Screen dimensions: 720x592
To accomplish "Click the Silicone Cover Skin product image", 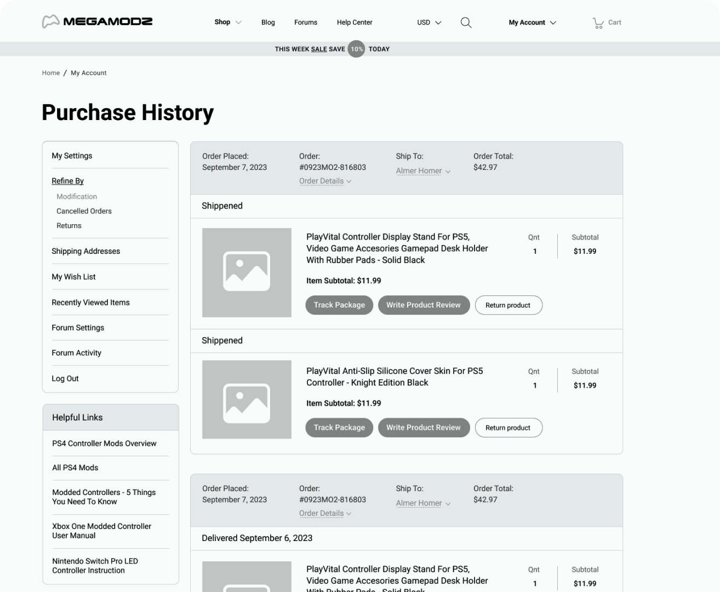I will coord(247,399).
